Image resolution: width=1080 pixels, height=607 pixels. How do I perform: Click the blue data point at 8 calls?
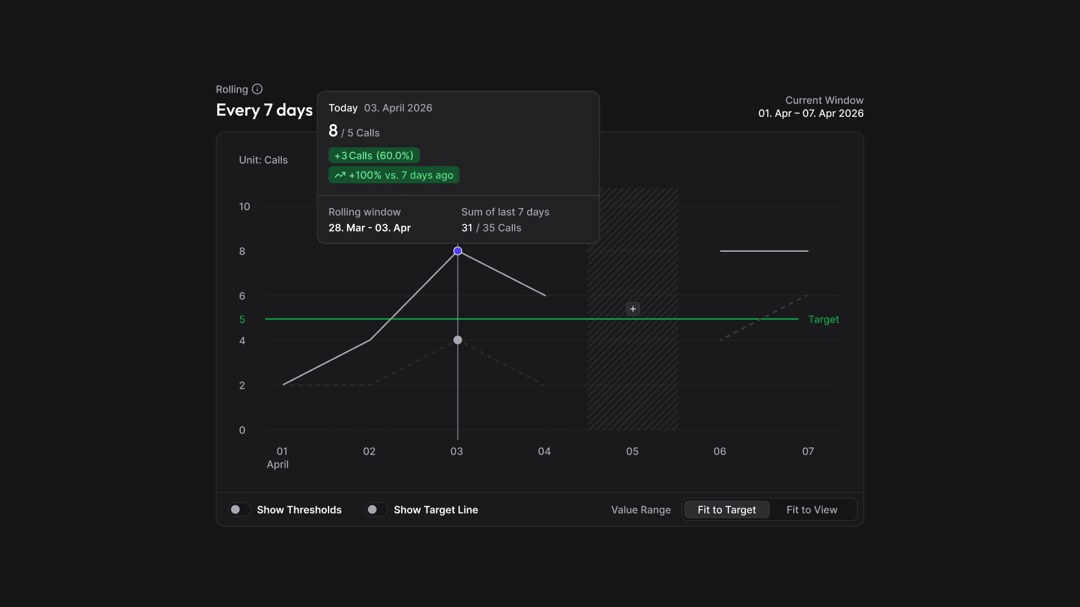(458, 251)
